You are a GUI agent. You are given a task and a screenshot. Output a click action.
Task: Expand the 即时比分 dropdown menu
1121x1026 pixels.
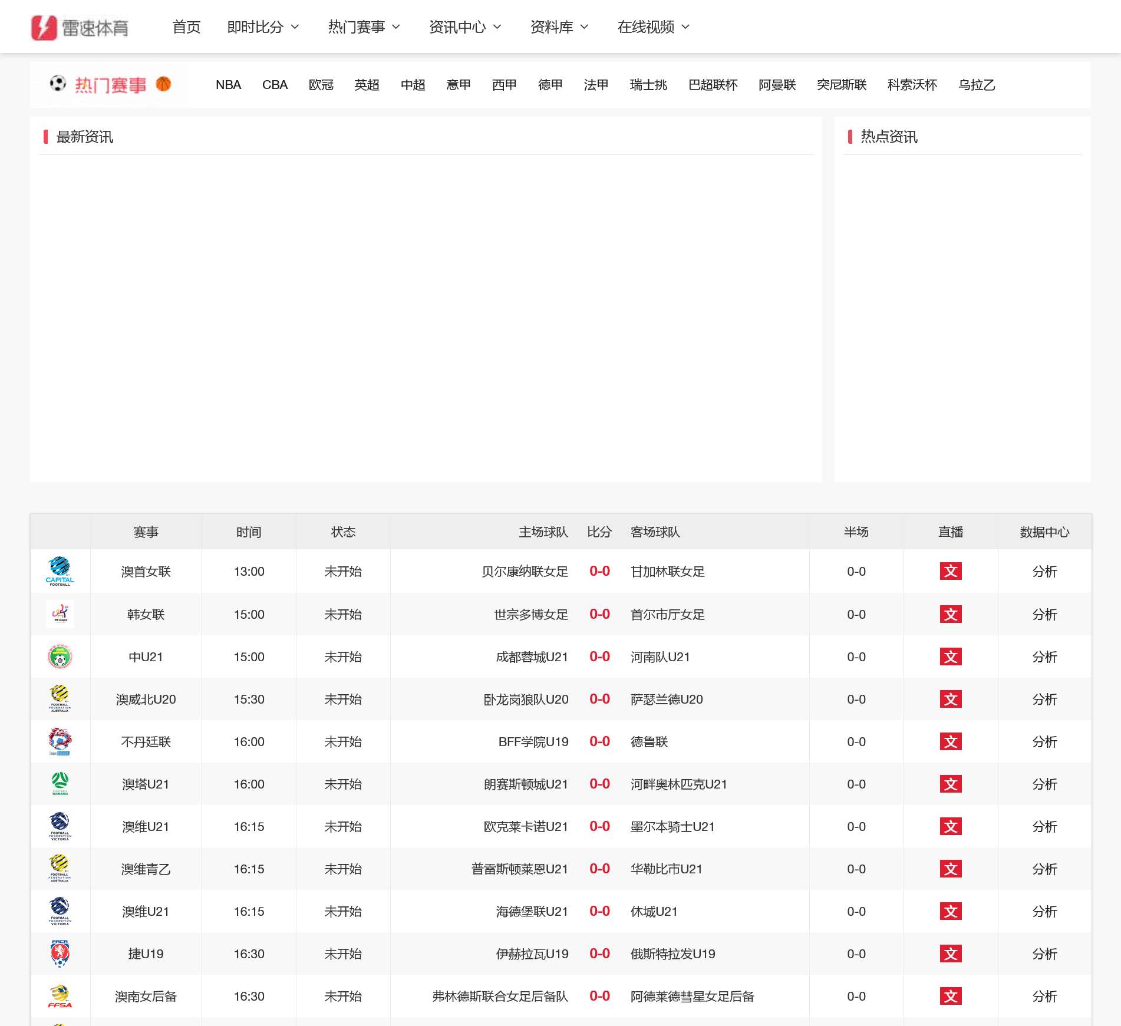pyautogui.click(x=263, y=27)
